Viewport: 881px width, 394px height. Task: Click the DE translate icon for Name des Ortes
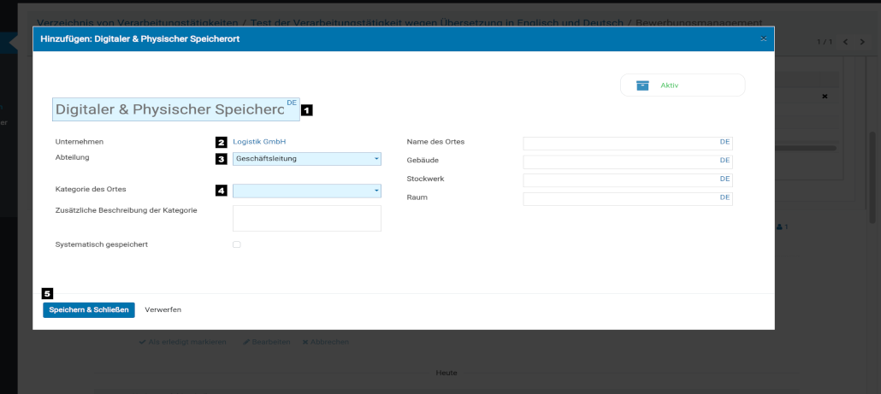[x=724, y=142]
